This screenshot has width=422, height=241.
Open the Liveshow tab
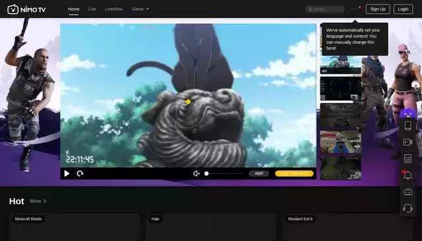pyautogui.click(x=114, y=9)
